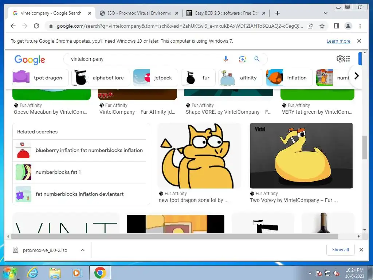Go to Google logo homepage
This screenshot has width=373, height=280.
click(30, 59)
